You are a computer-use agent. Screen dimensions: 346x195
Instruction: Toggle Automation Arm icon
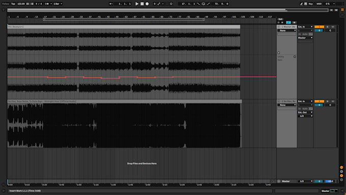click(x=159, y=4)
